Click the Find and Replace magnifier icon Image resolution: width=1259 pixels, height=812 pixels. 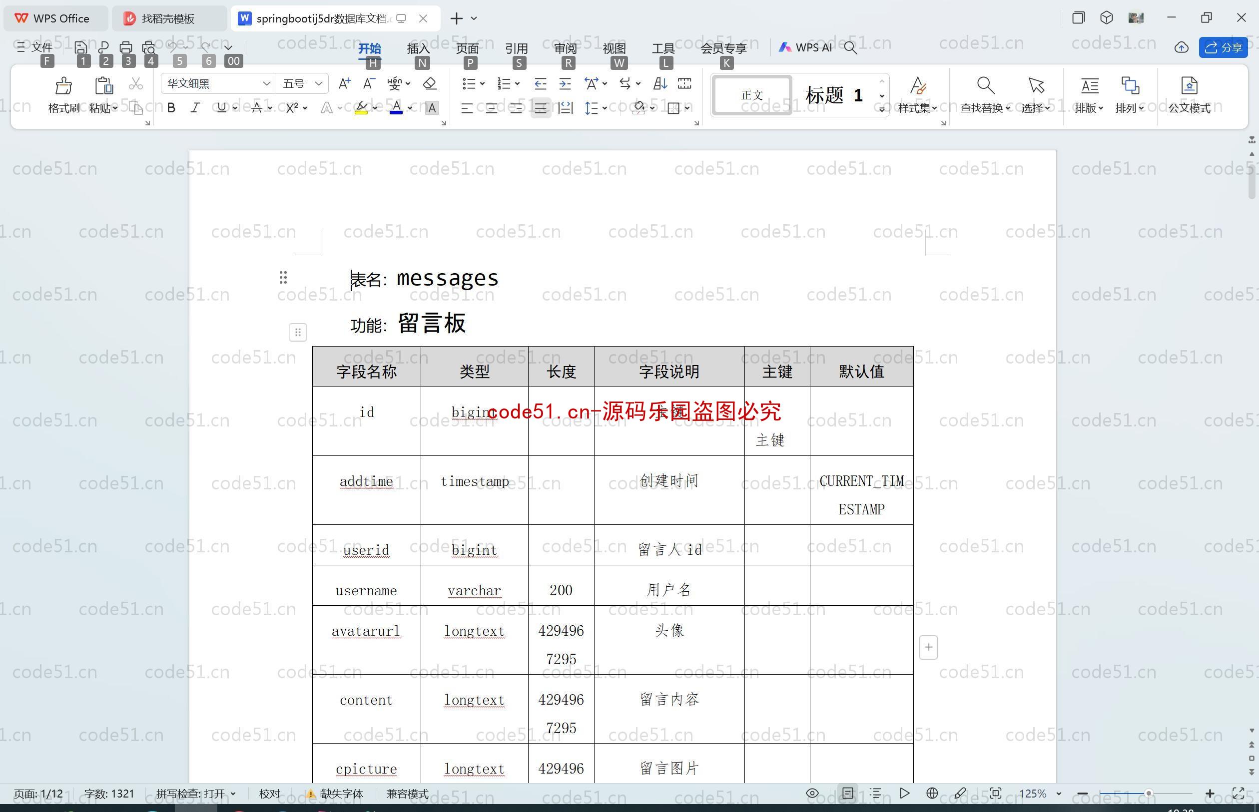[x=985, y=85]
